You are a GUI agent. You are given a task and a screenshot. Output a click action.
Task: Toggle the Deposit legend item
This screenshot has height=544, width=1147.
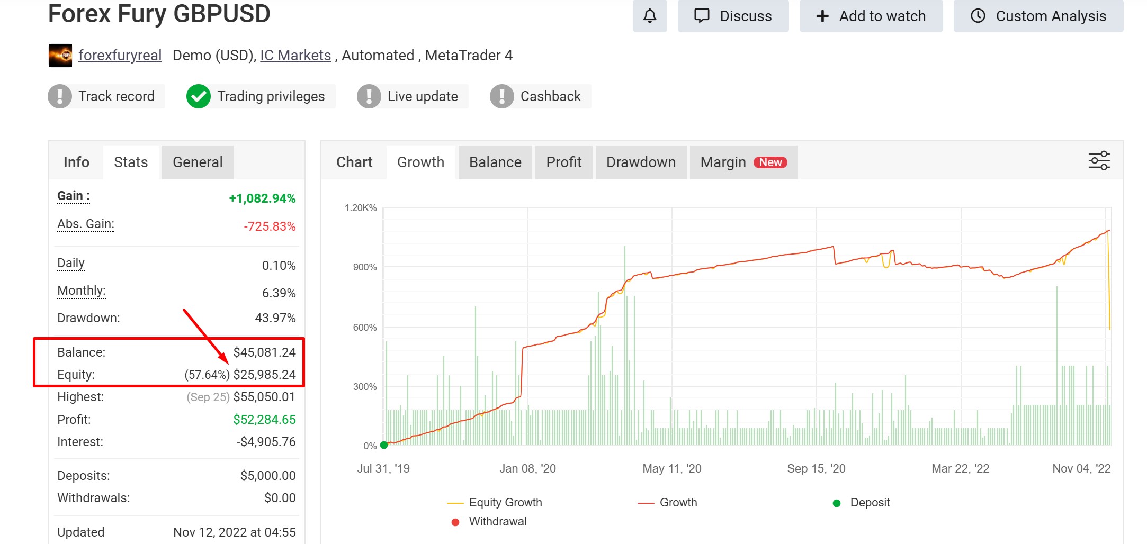[x=862, y=502]
